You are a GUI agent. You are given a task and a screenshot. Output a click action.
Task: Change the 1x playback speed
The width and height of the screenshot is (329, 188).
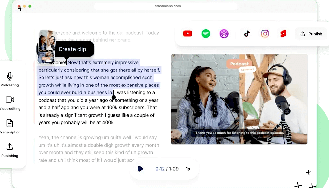[188, 169]
